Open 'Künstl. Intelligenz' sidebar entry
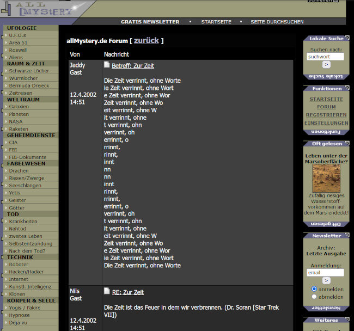The image size is (354, 331). coord(30,286)
